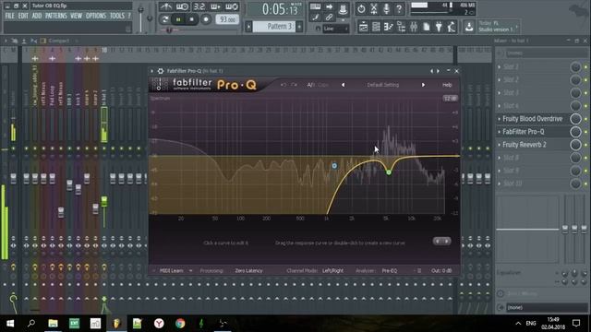
Task: Select Fruity Blood Overdrive effect slot
Action: pos(532,119)
